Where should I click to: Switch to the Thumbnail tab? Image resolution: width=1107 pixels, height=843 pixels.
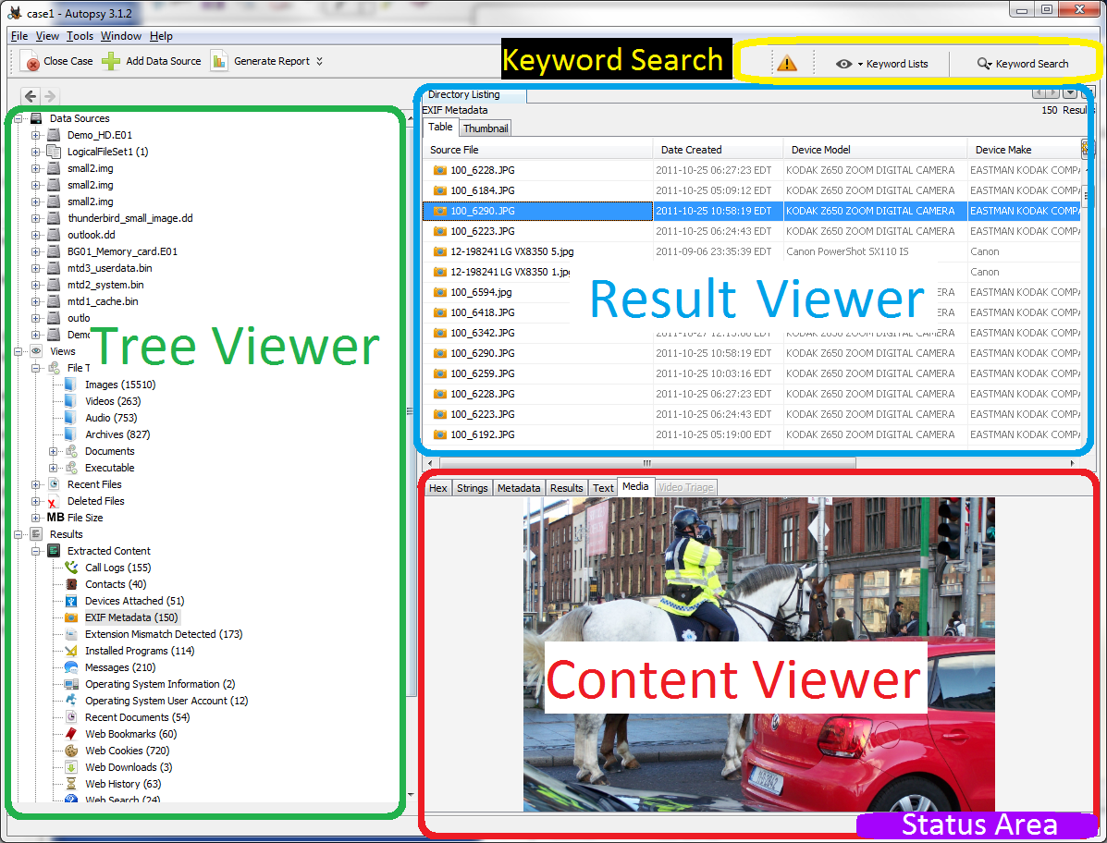[x=486, y=128]
